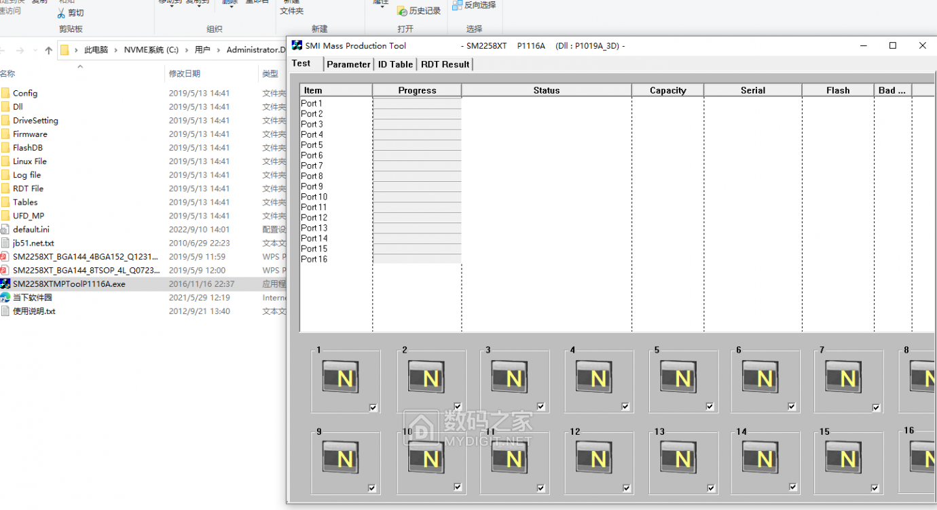Click the Status column header
Viewport: 937px width, 510px height.
(x=547, y=90)
